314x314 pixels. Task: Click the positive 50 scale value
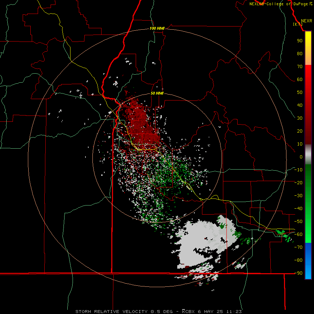(300, 92)
